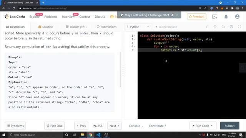Open a new browser tab
This screenshot has width=246, height=138.
pyautogui.click(x=43, y=3)
